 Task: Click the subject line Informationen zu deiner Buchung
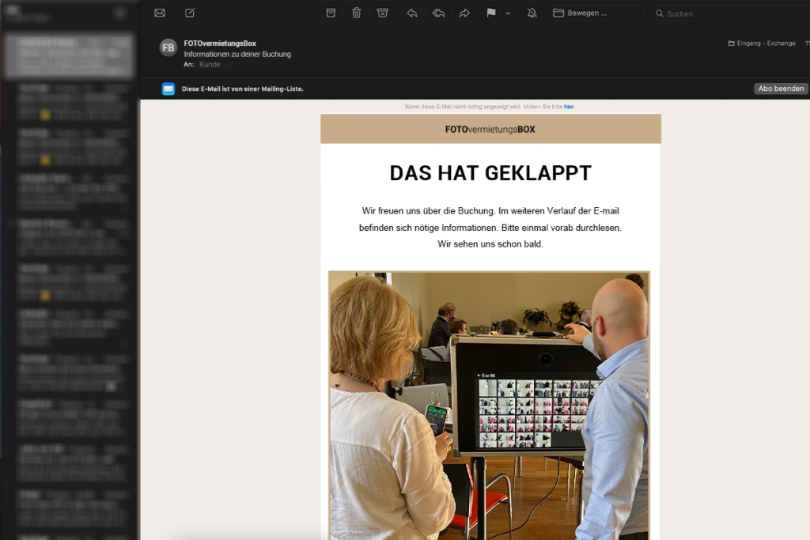tap(237, 55)
